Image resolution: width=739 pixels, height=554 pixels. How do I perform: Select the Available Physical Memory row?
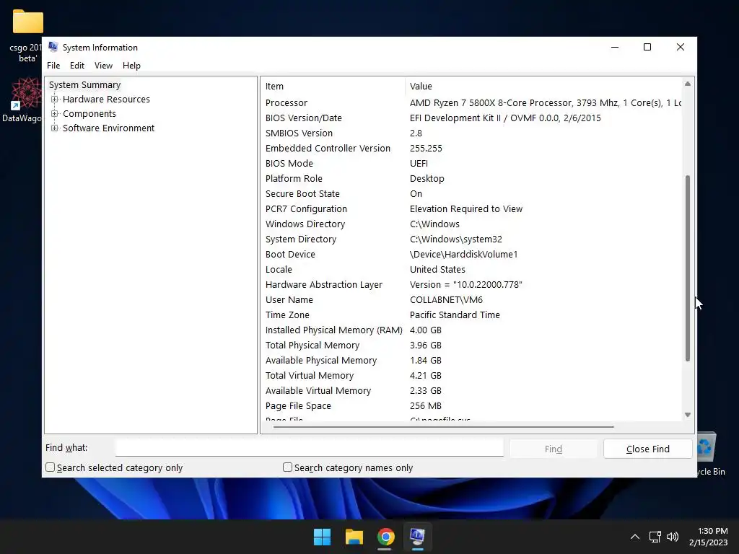(x=471, y=360)
